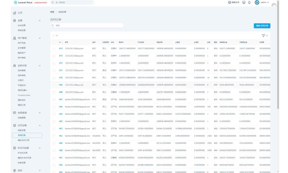Collapse the 品种交易 sidebar section
The image size is (288, 173).
pyautogui.click(x=40, y=66)
